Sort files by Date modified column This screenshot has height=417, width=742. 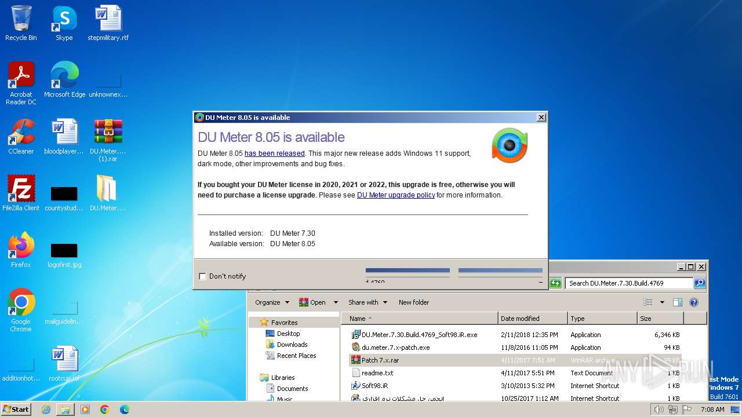click(533, 319)
